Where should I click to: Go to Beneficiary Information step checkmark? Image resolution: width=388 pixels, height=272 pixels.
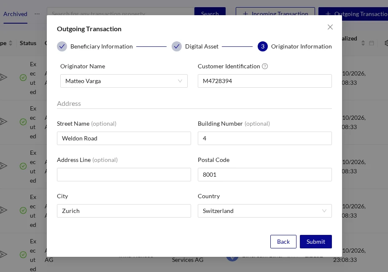pyautogui.click(x=62, y=46)
